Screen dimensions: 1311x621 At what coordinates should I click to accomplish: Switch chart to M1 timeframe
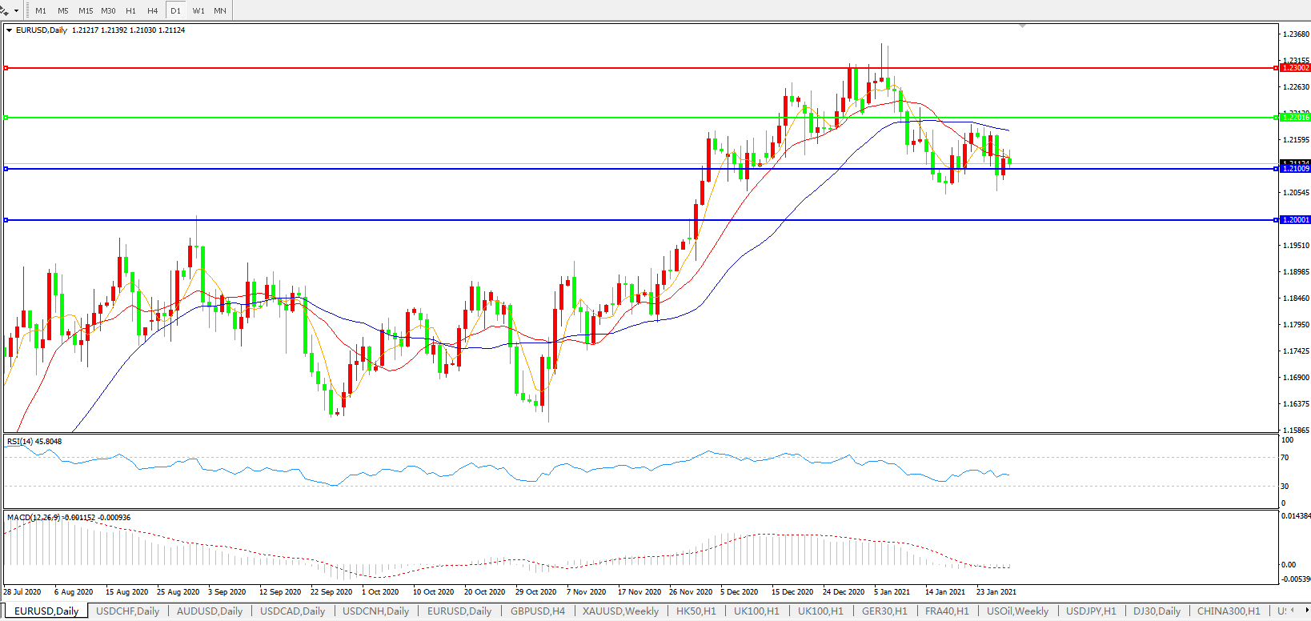pos(41,11)
